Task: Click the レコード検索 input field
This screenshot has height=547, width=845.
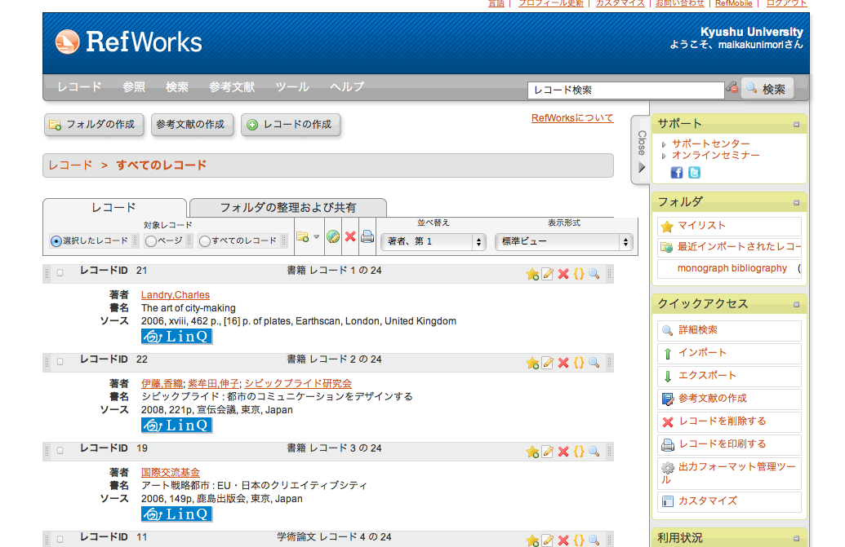Action: tap(625, 90)
